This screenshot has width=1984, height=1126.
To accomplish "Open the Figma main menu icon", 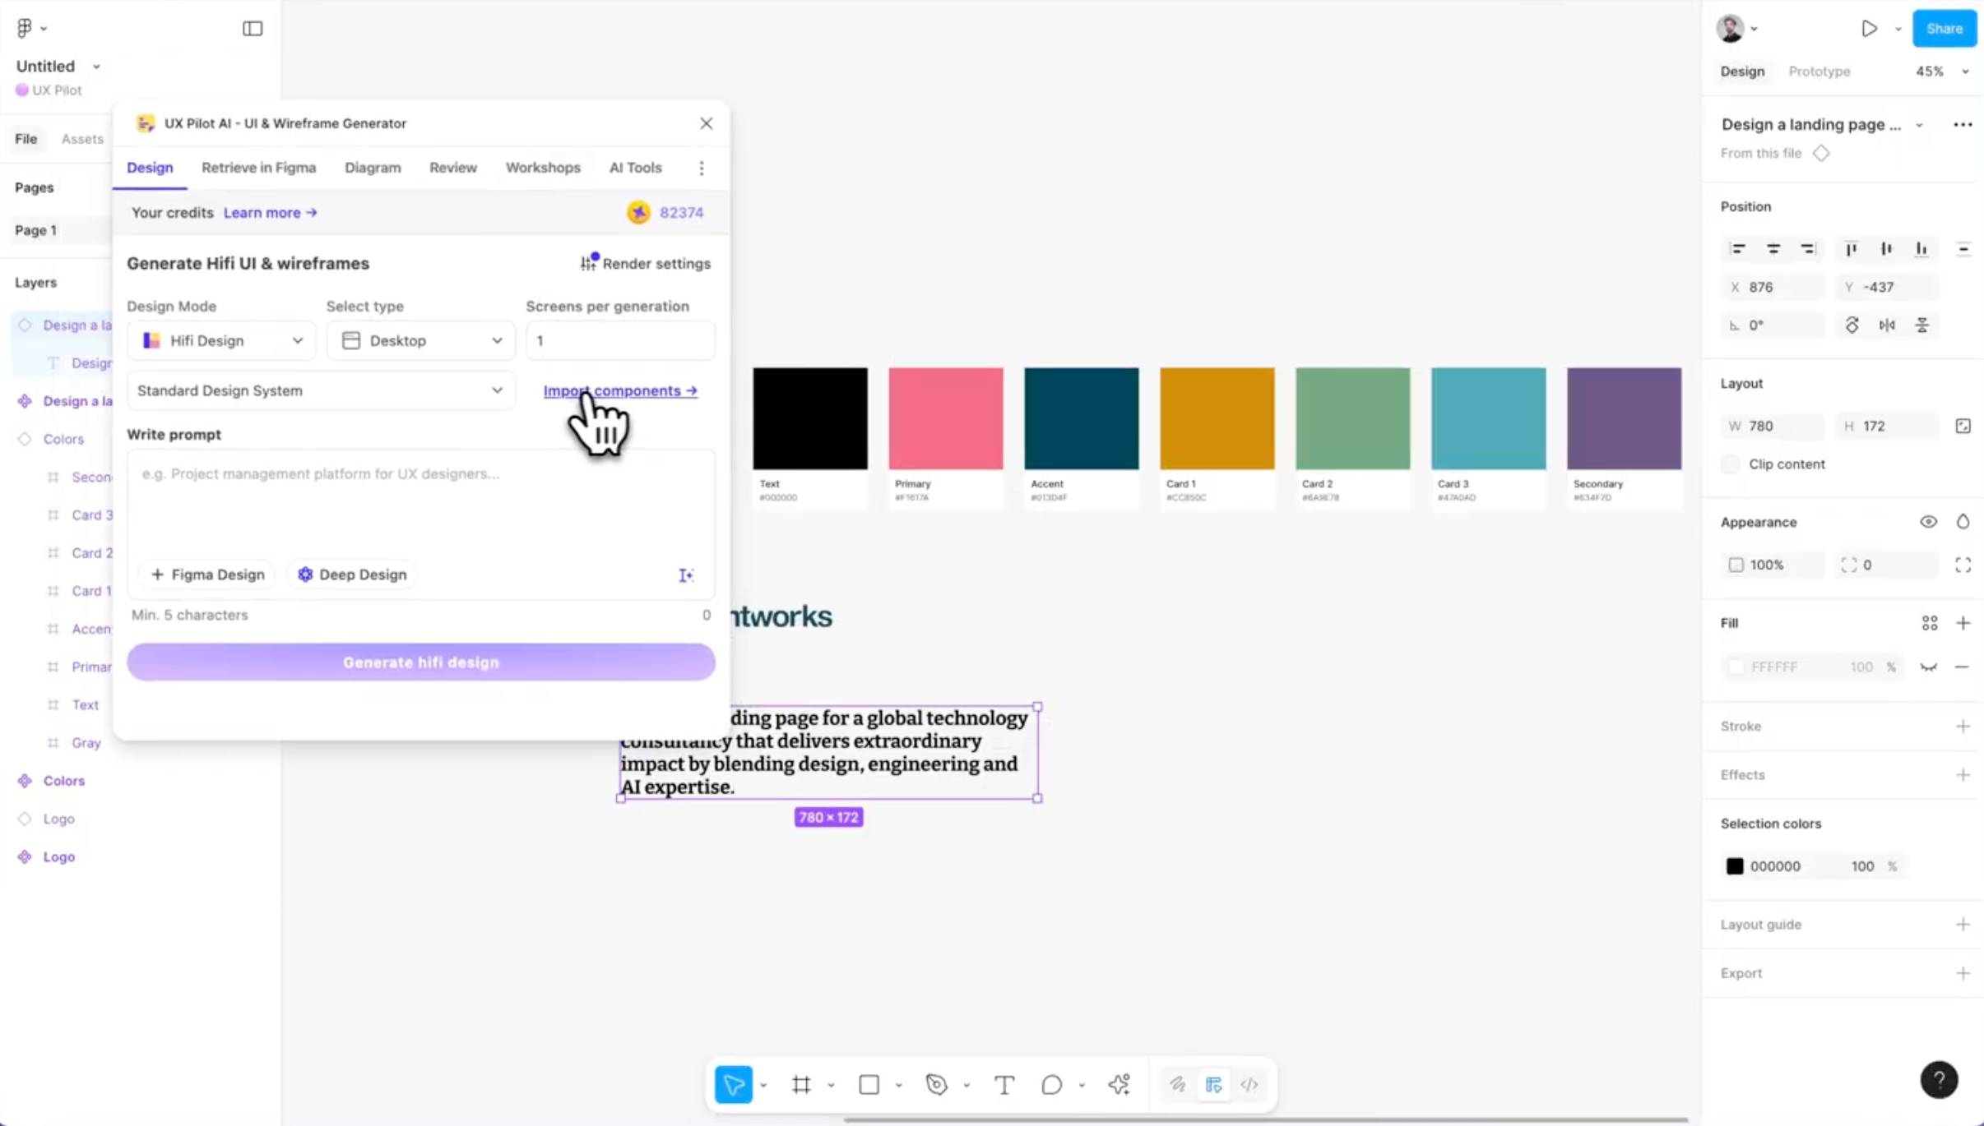I will 25,28.
